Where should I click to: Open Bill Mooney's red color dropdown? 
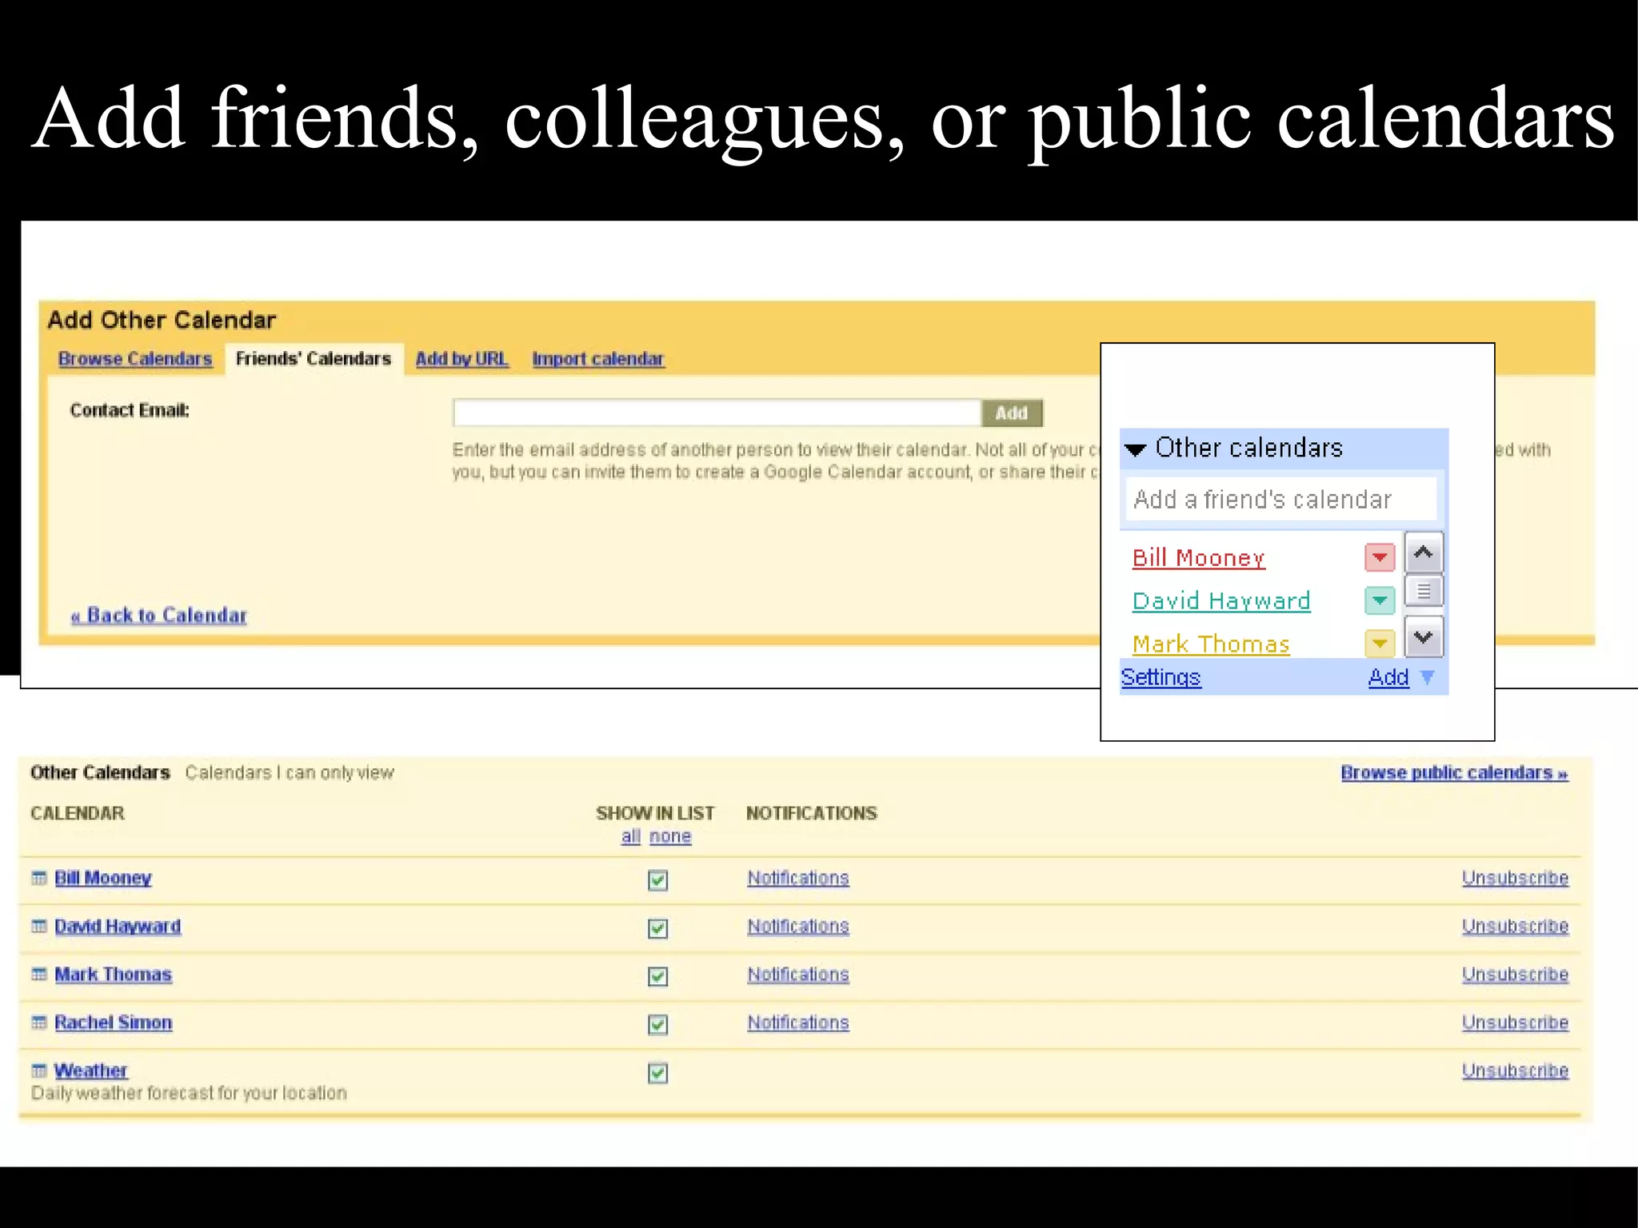(x=1380, y=557)
